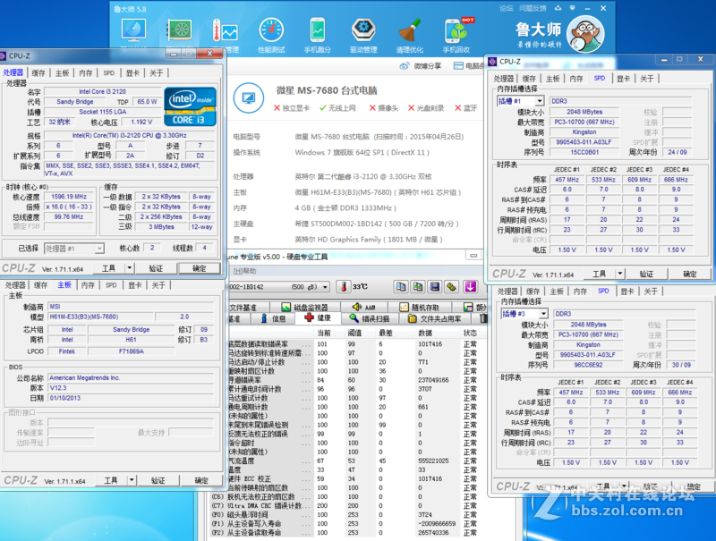Viewport: 716px width, 541px height.
Task: Select 缓存 tab in CPU-Z processor window
Action: [x=38, y=73]
